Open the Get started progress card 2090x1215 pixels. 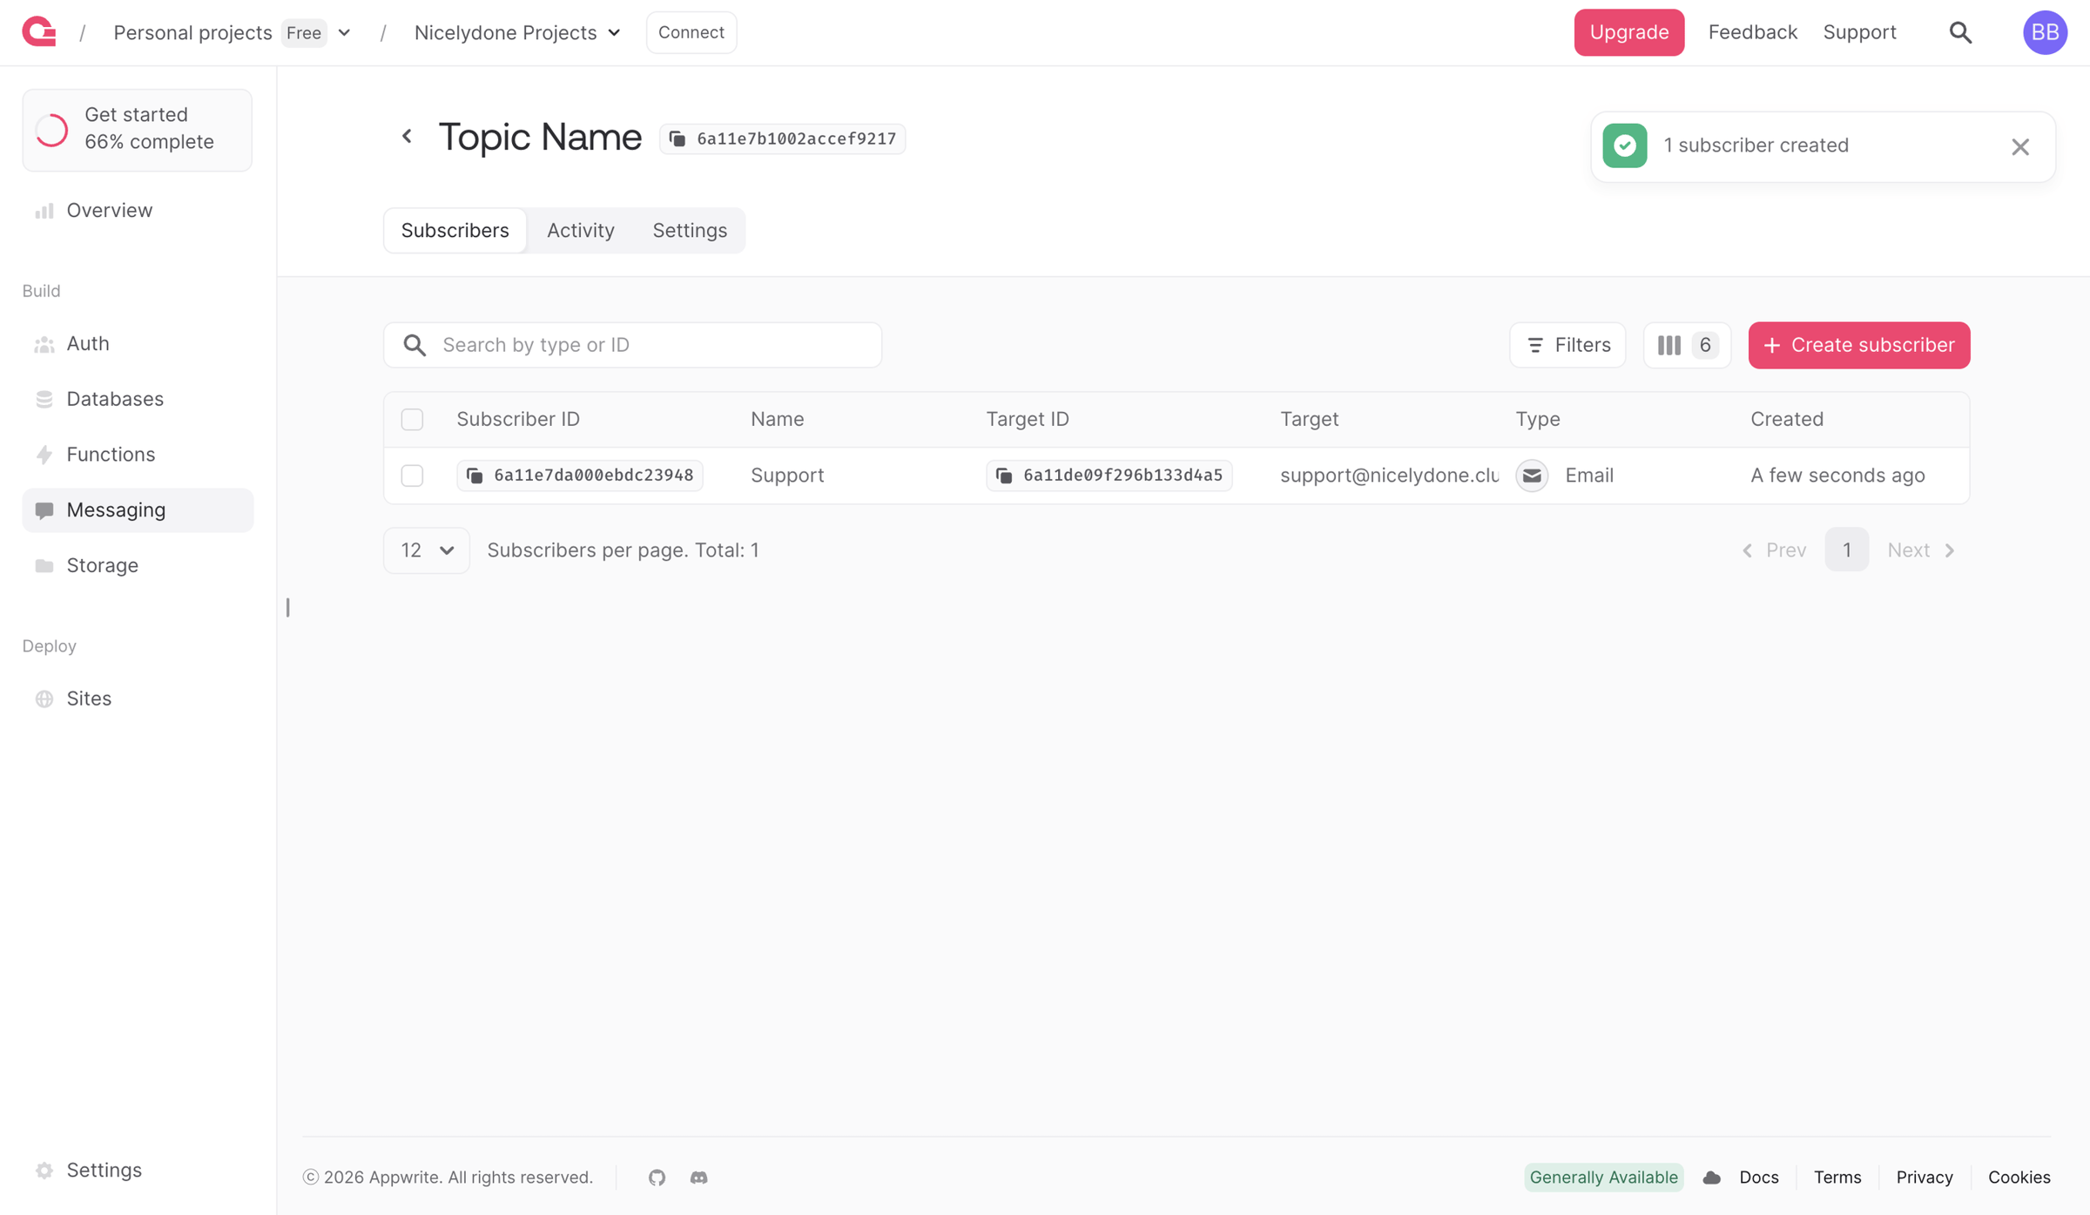click(x=138, y=129)
